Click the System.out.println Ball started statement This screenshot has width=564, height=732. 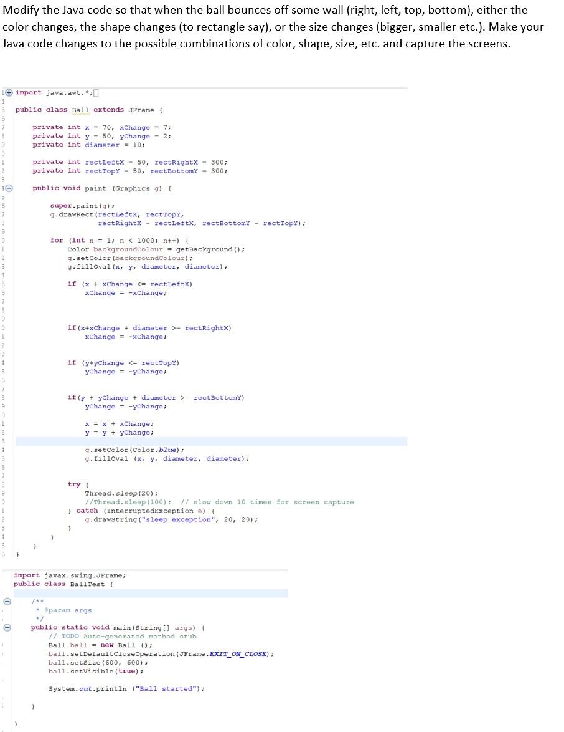click(125, 687)
